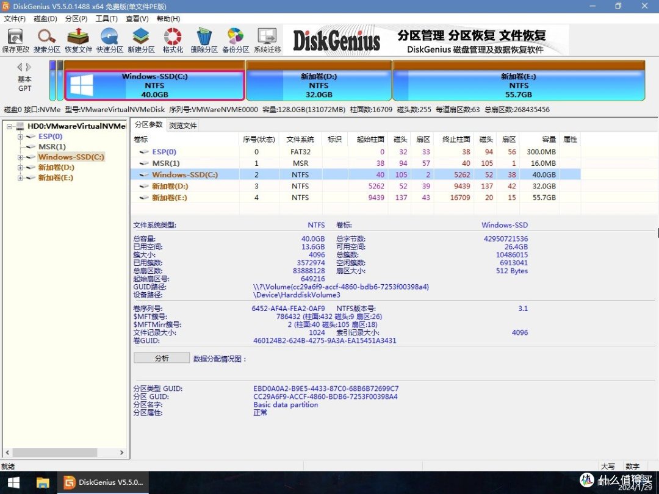Click the 300.0MB capacity cell

click(541, 152)
